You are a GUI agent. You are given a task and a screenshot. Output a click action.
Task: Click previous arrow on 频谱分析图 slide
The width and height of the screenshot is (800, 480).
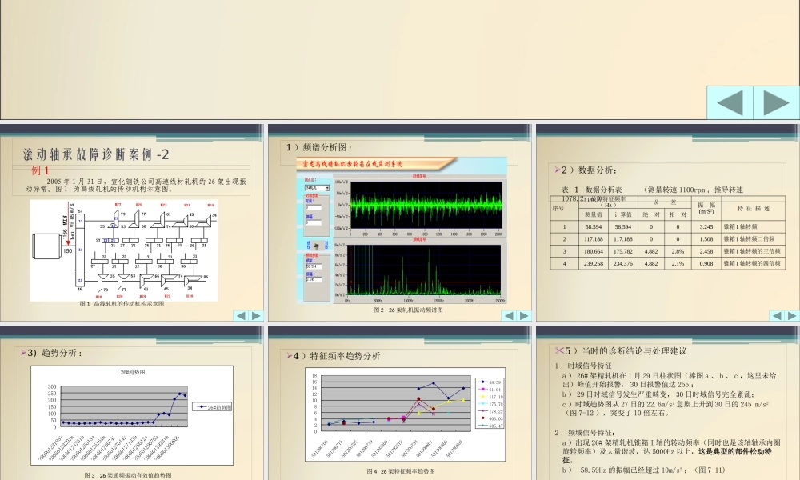click(x=509, y=316)
